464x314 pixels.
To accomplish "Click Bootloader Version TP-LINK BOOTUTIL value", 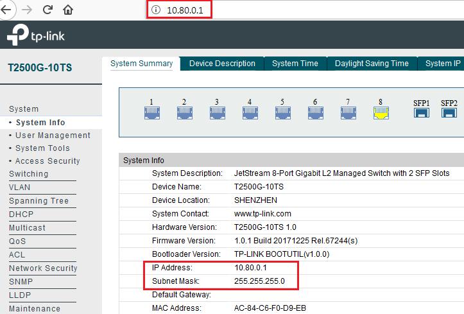I will click(282, 254).
